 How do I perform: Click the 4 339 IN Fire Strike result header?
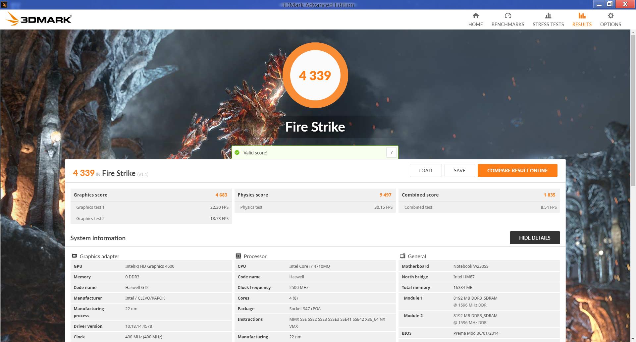point(111,173)
